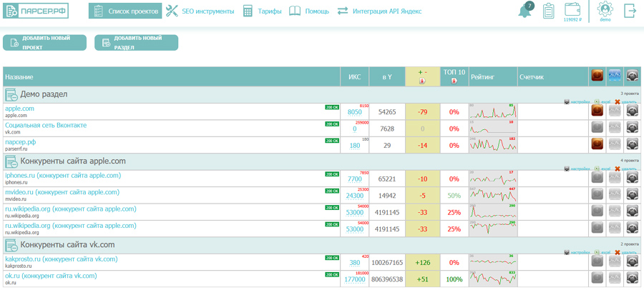Open the ok.ru competitor project link
The height and width of the screenshot is (290, 644).
pos(51,276)
